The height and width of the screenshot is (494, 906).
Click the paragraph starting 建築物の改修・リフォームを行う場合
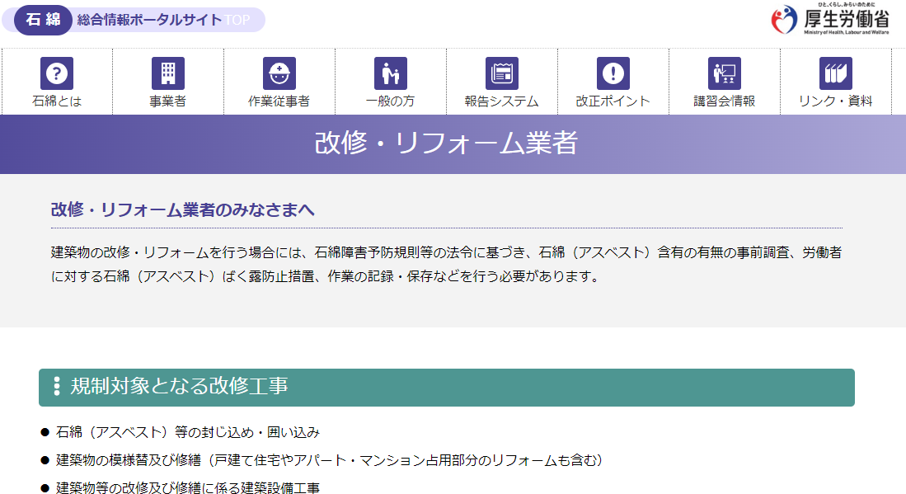coord(446,264)
